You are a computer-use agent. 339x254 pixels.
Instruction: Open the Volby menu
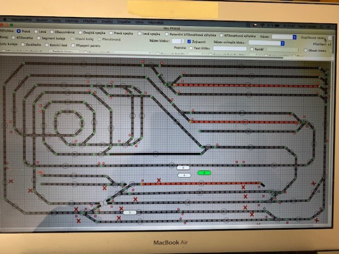coord(56,20)
